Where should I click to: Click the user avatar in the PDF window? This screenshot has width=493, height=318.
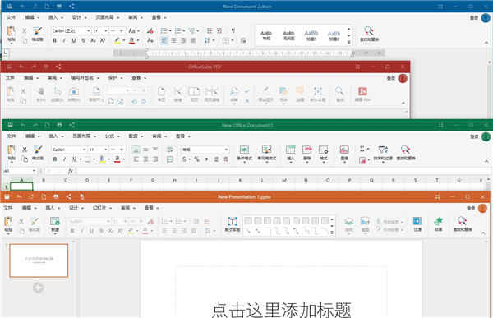click(403, 78)
